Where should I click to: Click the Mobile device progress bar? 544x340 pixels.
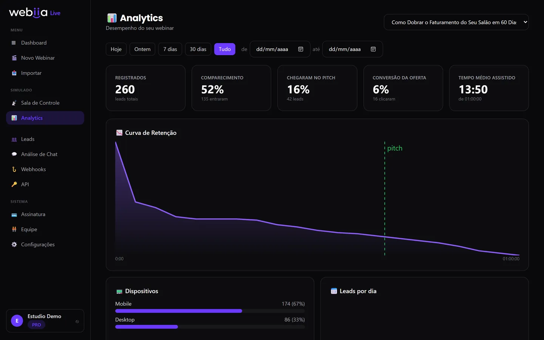[210, 311]
